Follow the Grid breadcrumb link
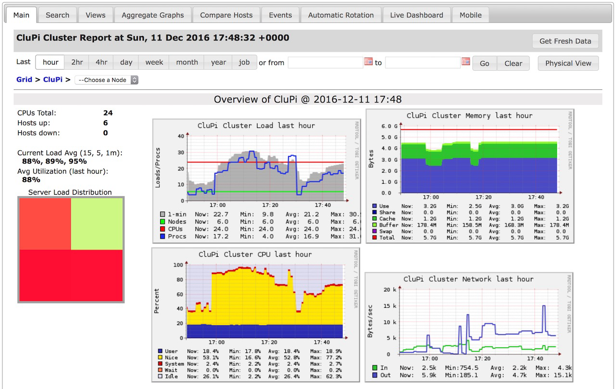Screen dimensions: 616x389 coord(25,79)
